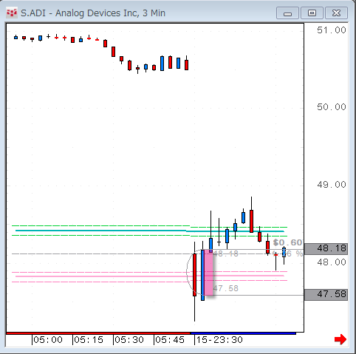Click the $0.60 range value label
The image size is (356, 354).
[x=287, y=242]
